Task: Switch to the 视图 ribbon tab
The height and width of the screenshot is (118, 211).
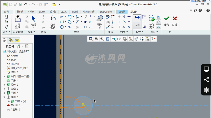Action: tap(75, 12)
